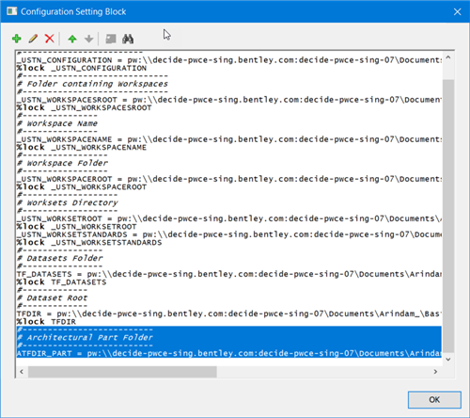This screenshot has width=470, height=418.
Task: Move entry up with green arrow
Action: [x=72, y=39]
